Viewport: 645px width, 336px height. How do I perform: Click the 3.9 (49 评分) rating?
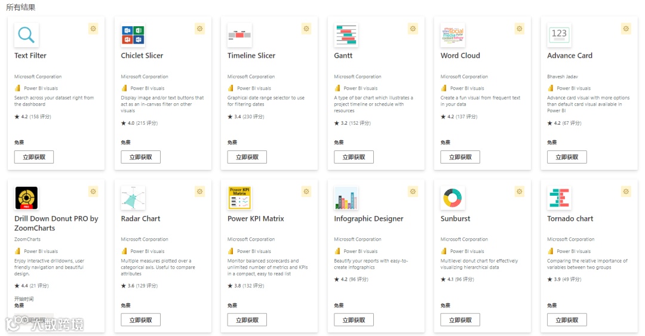pyautogui.click(x=564, y=279)
